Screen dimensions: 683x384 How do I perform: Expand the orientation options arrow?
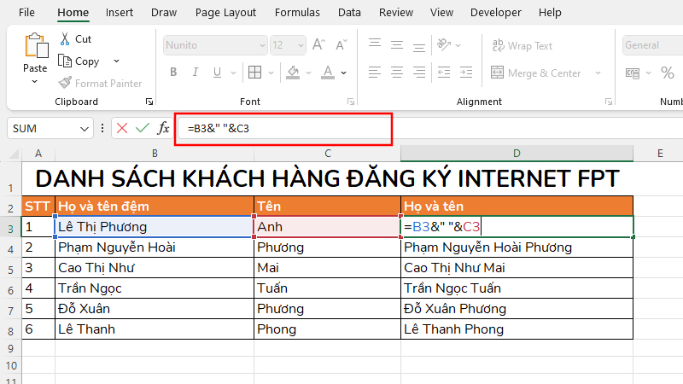458,45
